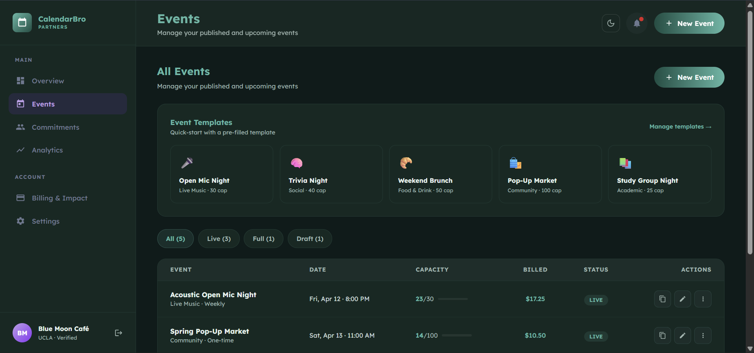Screen dimensions: 754x353
Task: Click the Sat, Apr 13 · 11:00 AM date
Action: (342, 335)
